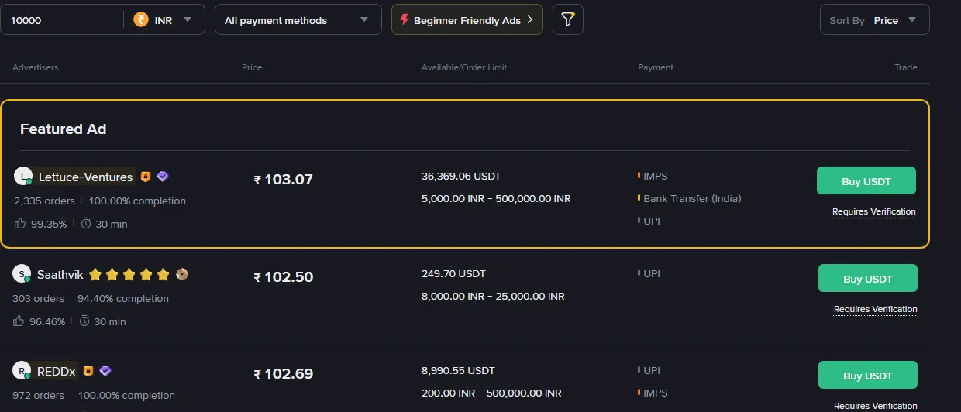Click the first star in Saathvik's rating
The width and height of the screenshot is (961, 412).
tap(95, 274)
